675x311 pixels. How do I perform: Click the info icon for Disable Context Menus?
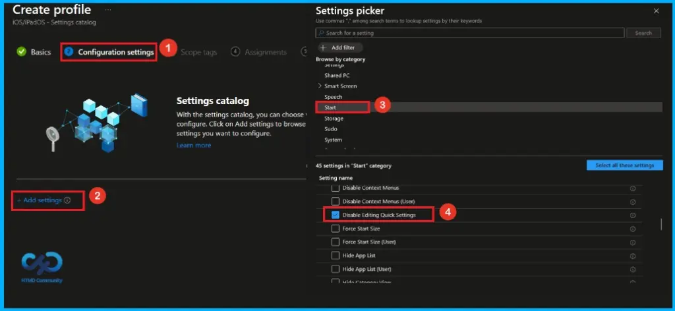632,188
